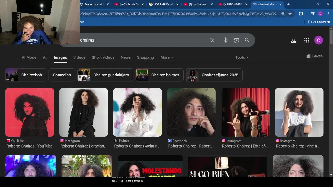Filter by Chairez guadalajara chip
333x187 pixels.
105,75
